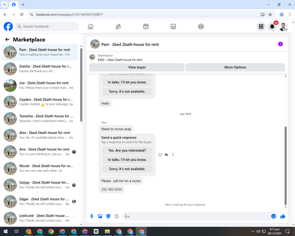Open a new browser tab
295x236 pixels.
23,5
